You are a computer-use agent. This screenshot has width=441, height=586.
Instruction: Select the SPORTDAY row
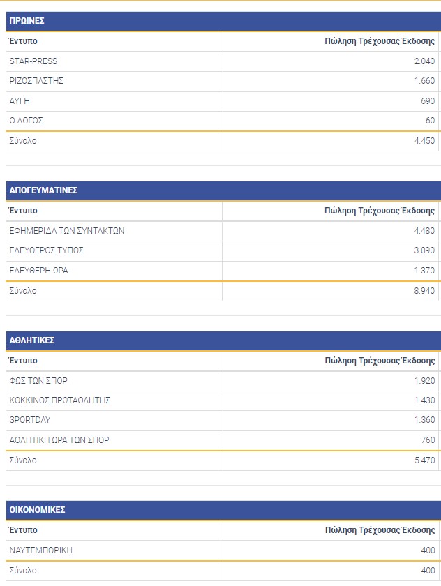click(30, 420)
